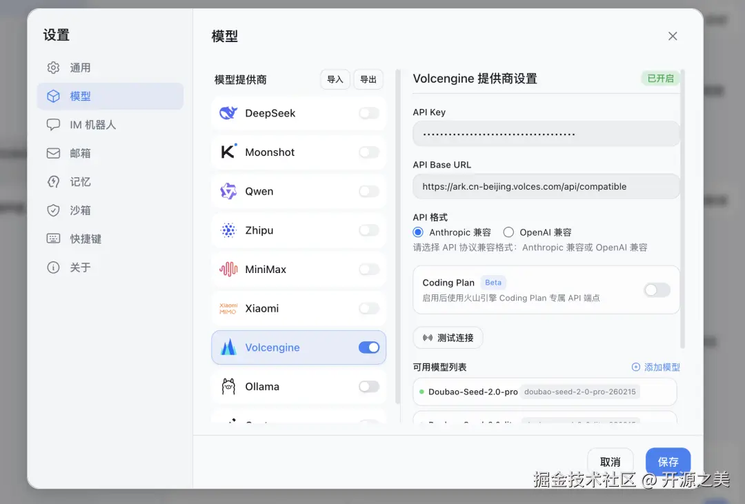
Task: Select the Doubao-Seed-2.0-pro model row
Action: 545,392
